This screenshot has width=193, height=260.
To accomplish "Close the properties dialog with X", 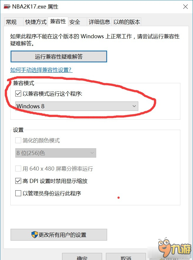I will coord(185,7).
